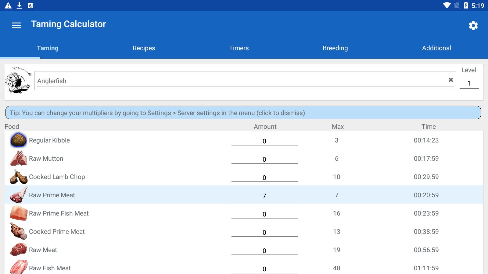488x274 pixels.
Task: Tap the Cooked Lamb Chop icon
Action: 18,177
